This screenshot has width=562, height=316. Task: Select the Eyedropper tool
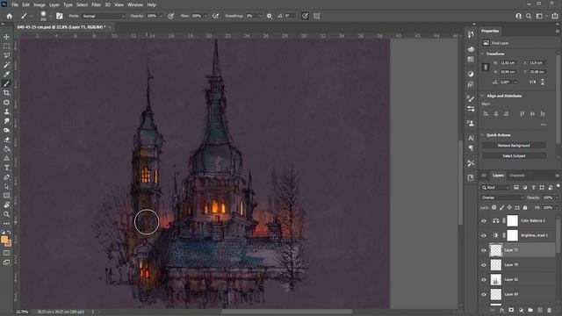coord(6,74)
